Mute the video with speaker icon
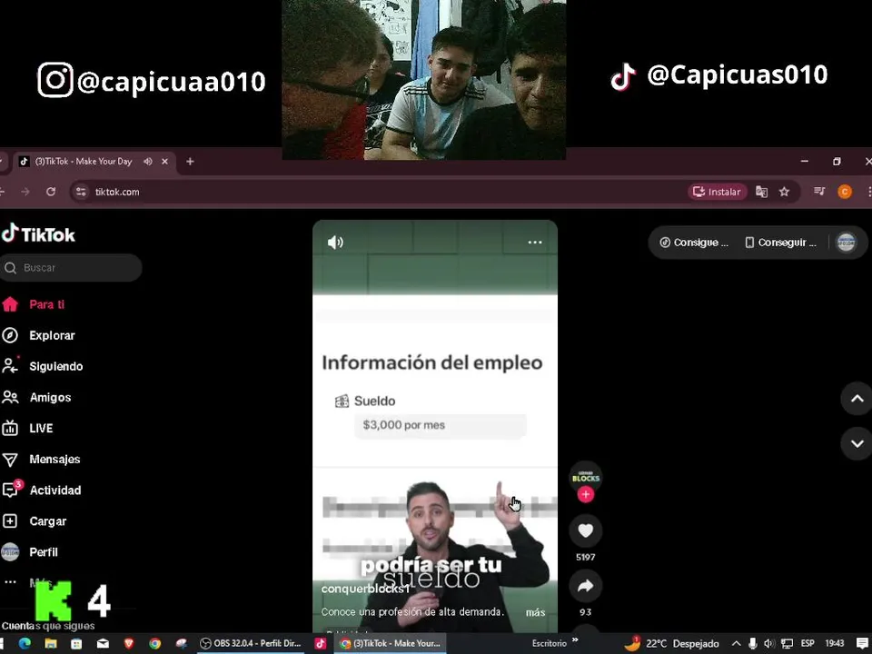Image resolution: width=872 pixels, height=654 pixels. click(x=335, y=243)
